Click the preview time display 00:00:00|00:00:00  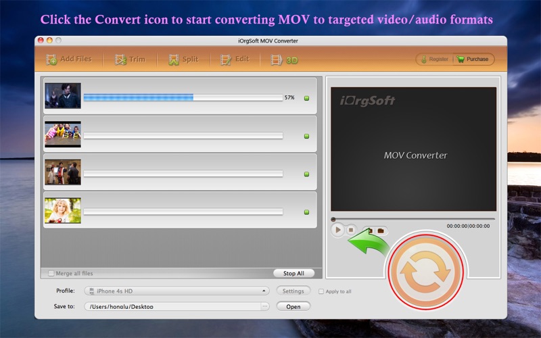pyautogui.click(x=468, y=226)
